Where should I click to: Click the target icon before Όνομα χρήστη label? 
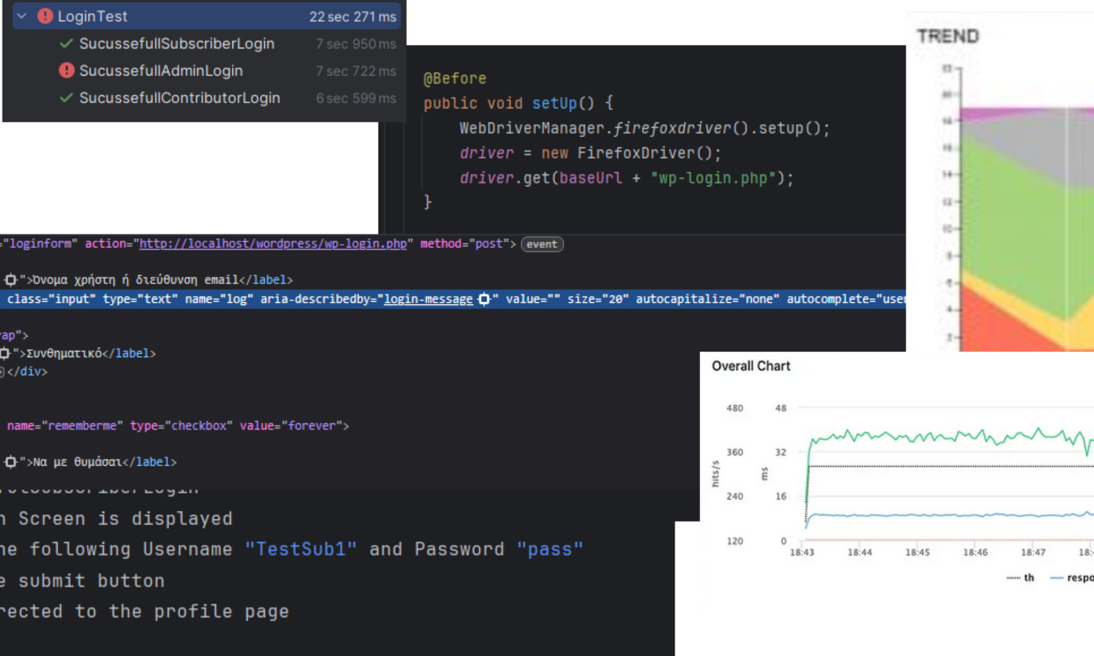10,280
